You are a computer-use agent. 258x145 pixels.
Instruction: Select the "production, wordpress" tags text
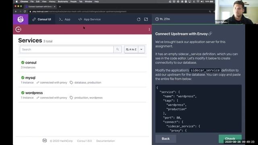point(88,97)
